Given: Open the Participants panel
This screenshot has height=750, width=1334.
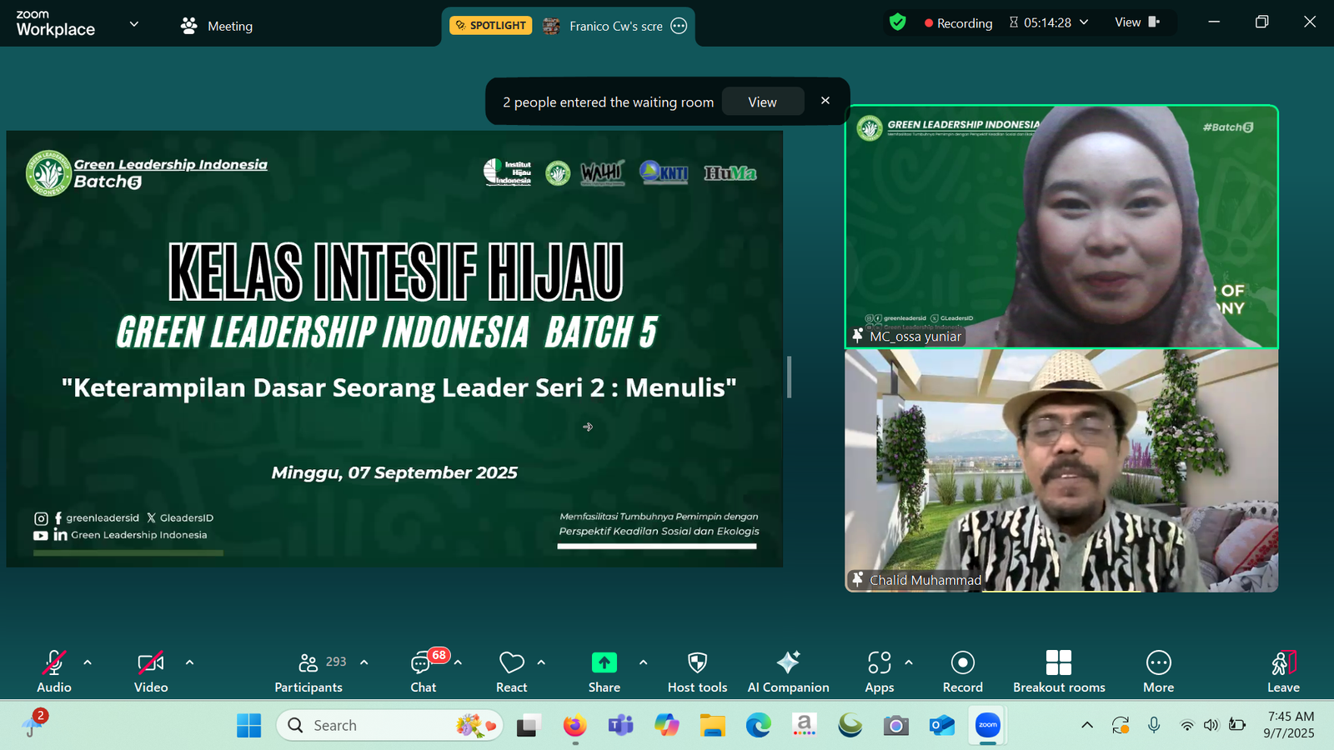Looking at the screenshot, I should click(308, 672).
